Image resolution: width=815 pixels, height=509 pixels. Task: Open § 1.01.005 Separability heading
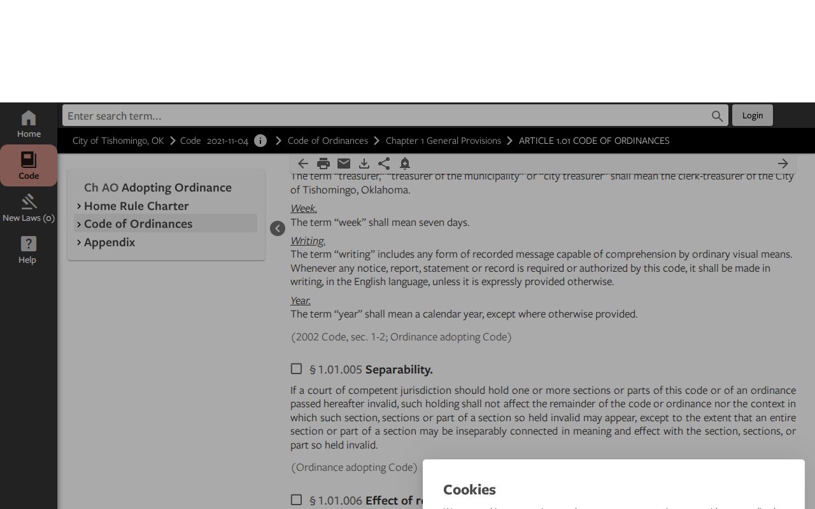click(371, 370)
